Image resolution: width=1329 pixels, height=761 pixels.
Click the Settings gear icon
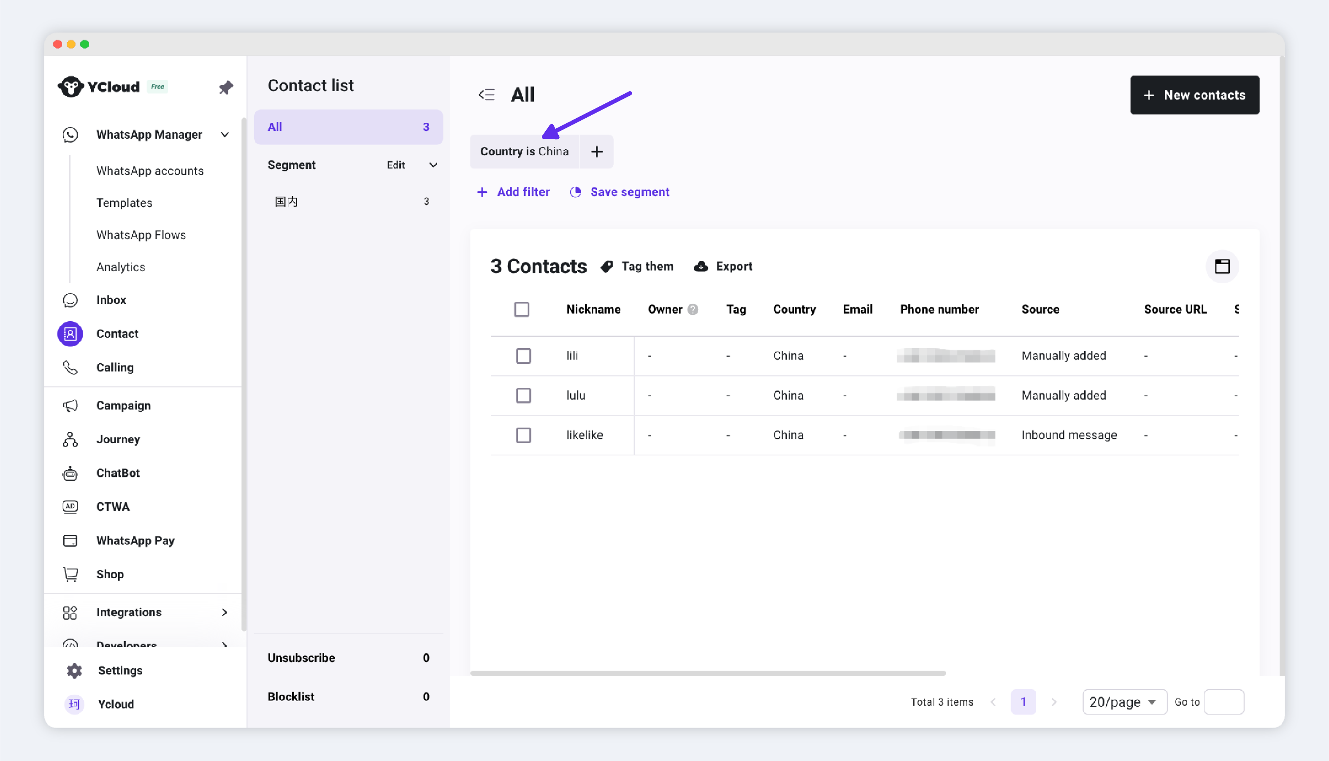point(74,671)
